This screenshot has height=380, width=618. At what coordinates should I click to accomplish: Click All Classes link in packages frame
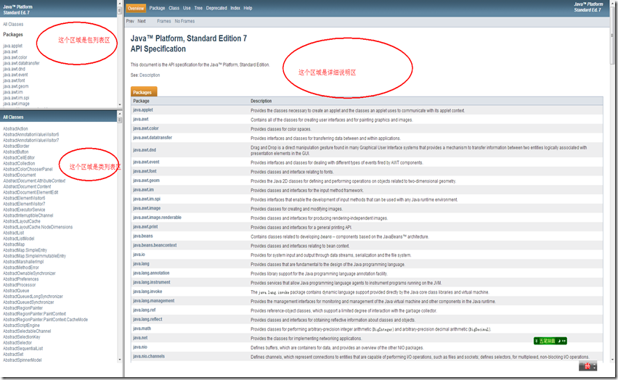click(x=13, y=25)
